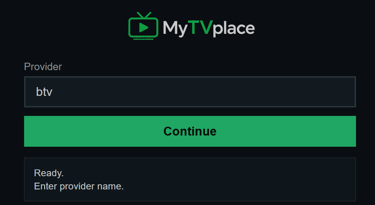Click the play triangle inside TV logo

pyautogui.click(x=144, y=27)
